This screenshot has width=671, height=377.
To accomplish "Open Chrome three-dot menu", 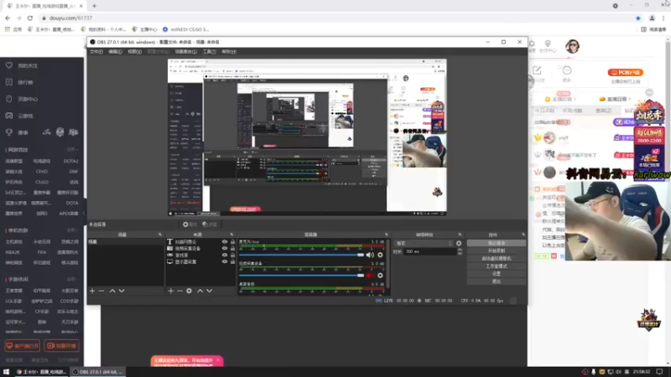I will (663, 18).
